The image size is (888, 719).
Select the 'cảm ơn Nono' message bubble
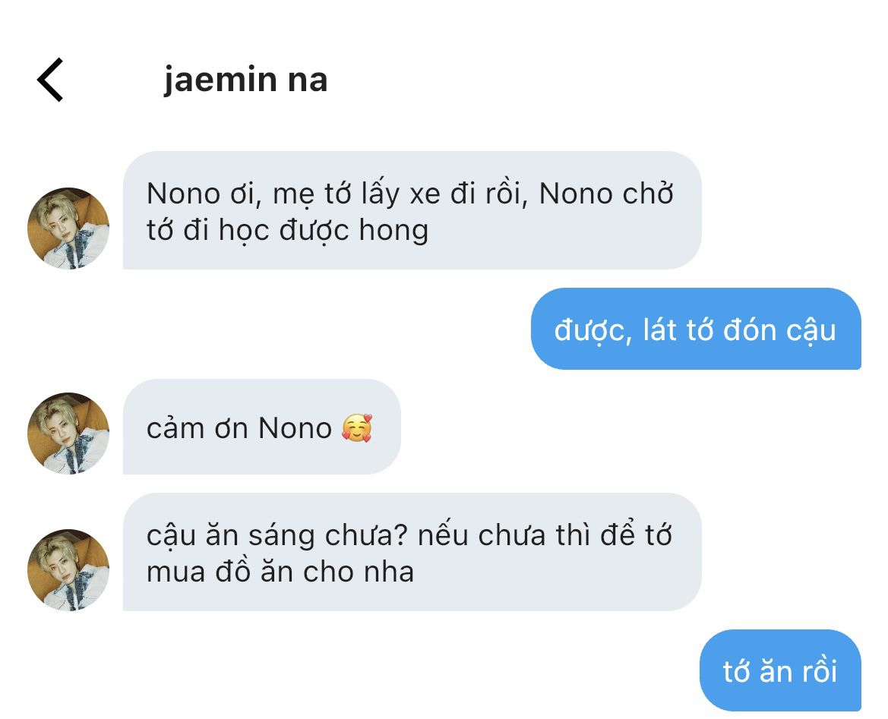tap(261, 427)
